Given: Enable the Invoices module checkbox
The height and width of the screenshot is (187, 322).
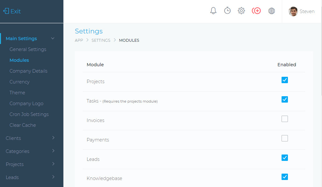Looking at the screenshot, I should tap(285, 119).
